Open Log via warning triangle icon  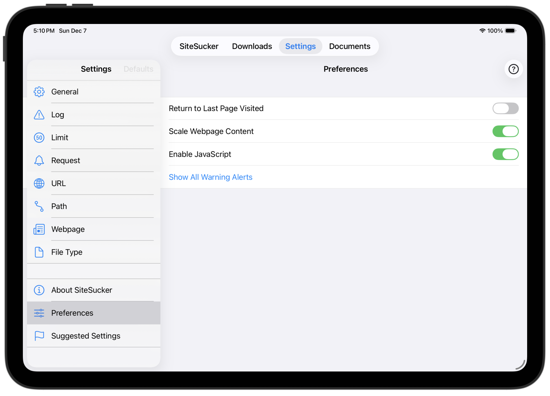[x=39, y=115]
